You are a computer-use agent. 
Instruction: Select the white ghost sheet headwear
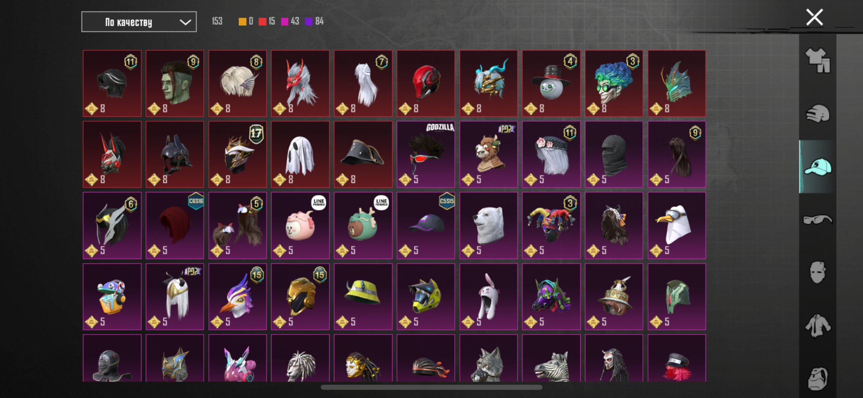point(300,154)
